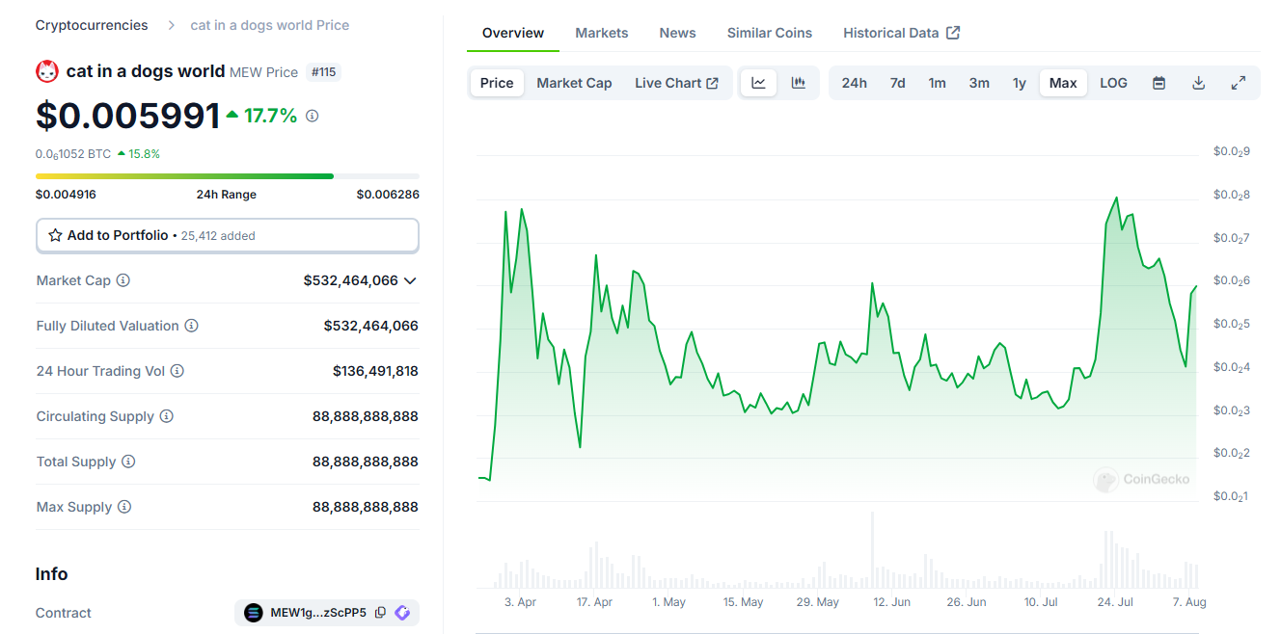Expand chart to fullscreen
This screenshot has height=634, width=1281.
tap(1239, 83)
